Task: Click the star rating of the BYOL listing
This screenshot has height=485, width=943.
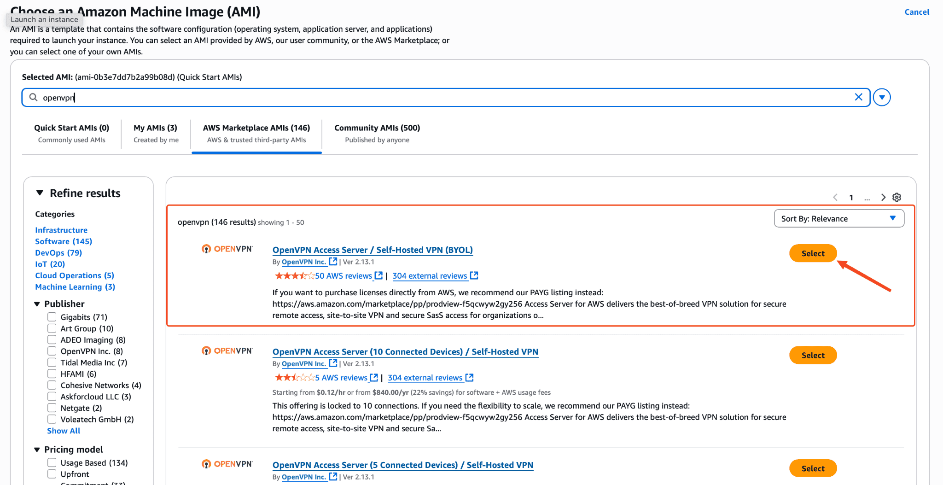Action: pyautogui.click(x=294, y=276)
